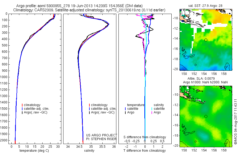
Task: Click the 'salinity' x-axis label
Action: (89, 151)
